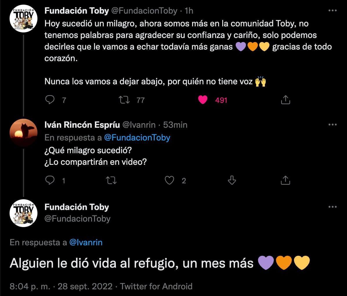This screenshot has height=296, width=347.
Task: Toggle like on the reply showing 2 likes
Action: pyautogui.click(x=170, y=180)
